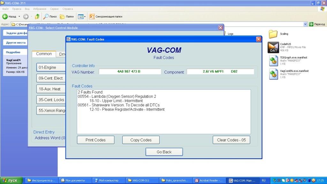Open the Справка menu
The height and width of the screenshot is (184, 327).
pyautogui.click(x=68, y=9)
